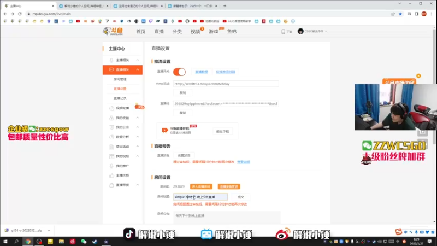The width and height of the screenshot is (437, 246).
Task: Open the 直播教程 link
Action: [202, 72]
